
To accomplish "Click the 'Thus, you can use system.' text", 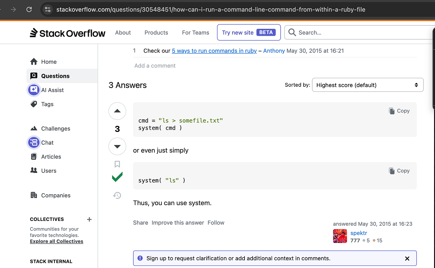I will pyautogui.click(x=172, y=203).
